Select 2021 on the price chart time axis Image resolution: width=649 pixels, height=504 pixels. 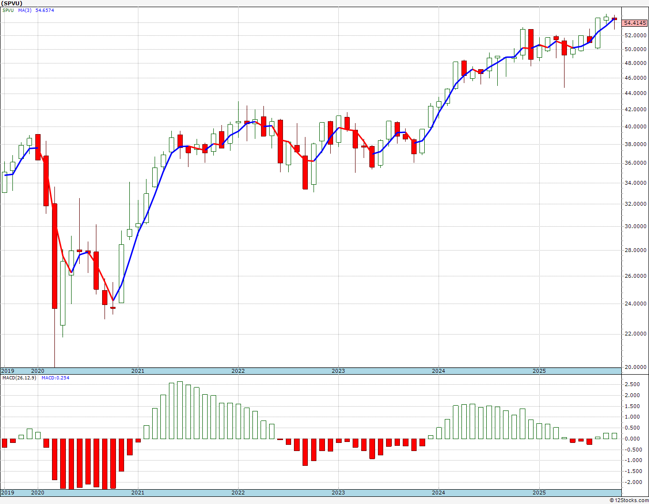[x=137, y=371]
